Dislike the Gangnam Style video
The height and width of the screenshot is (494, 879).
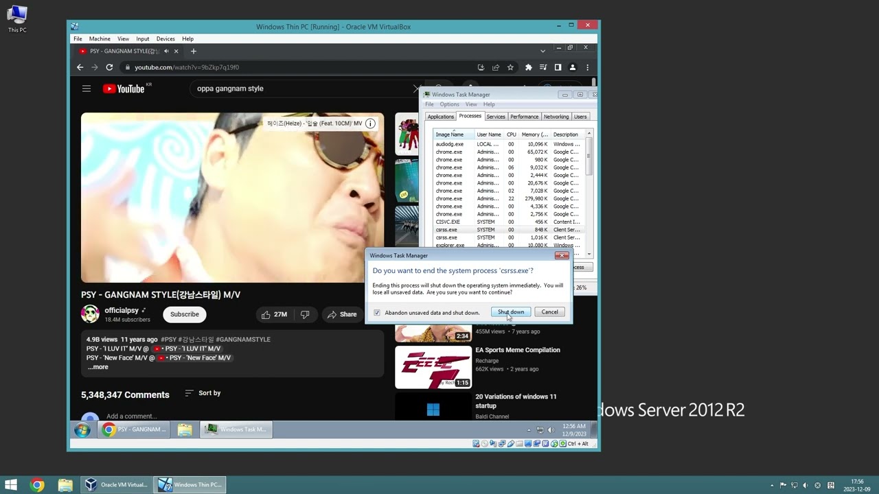point(305,314)
